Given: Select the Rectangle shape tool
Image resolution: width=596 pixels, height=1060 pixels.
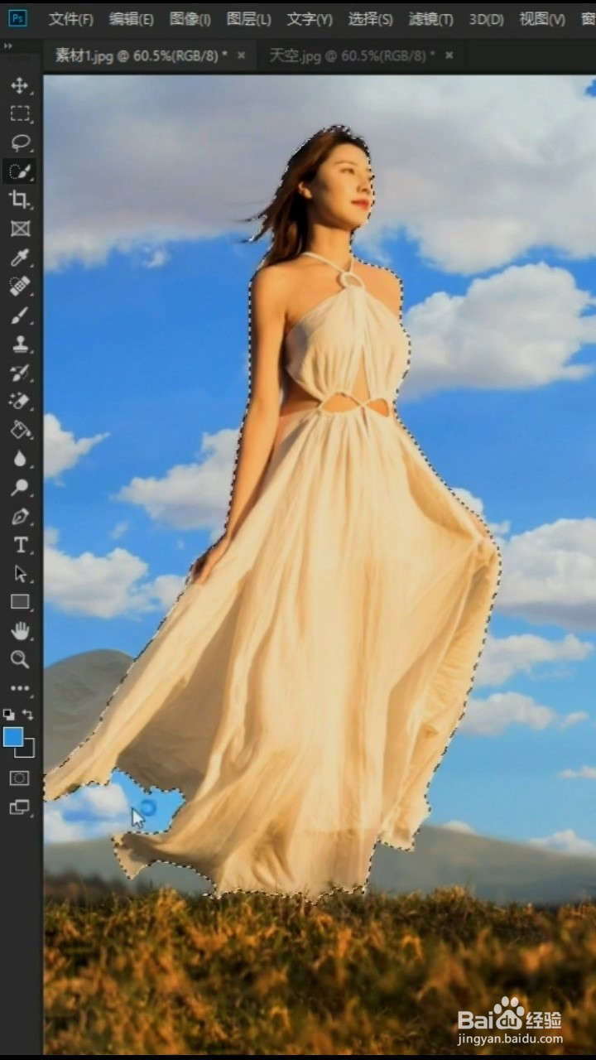Looking at the screenshot, I should pos(20,602).
